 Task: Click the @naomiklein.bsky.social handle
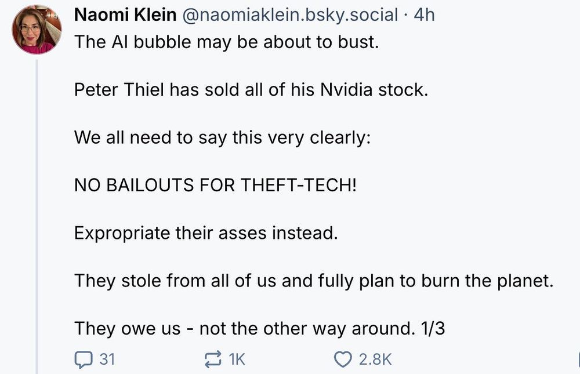pos(291,14)
